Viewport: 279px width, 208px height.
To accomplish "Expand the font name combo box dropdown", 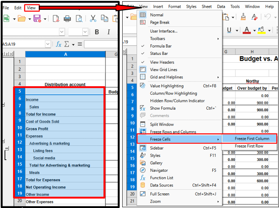I will pos(62,32).
